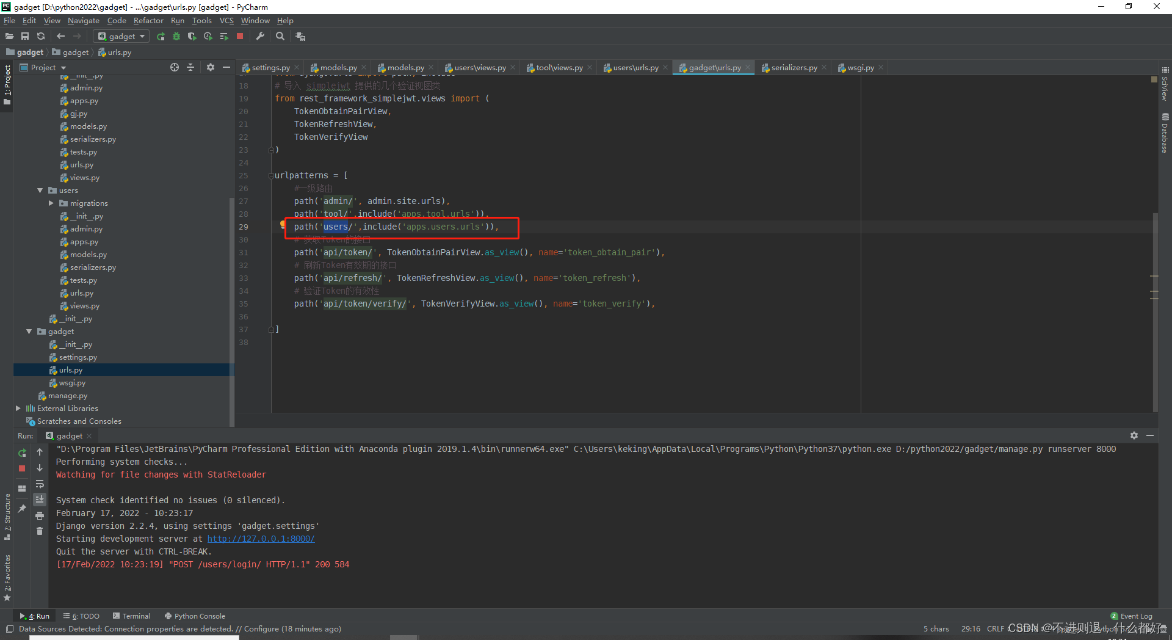Expand External Libraries node
1172x640 pixels.
[18, 409]
